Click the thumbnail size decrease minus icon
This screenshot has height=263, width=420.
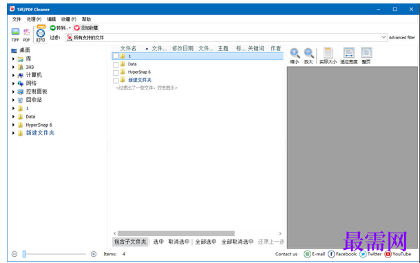14,254
